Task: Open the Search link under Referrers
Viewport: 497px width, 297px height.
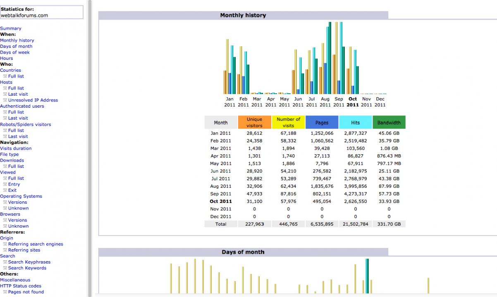Action: (7, 256)
